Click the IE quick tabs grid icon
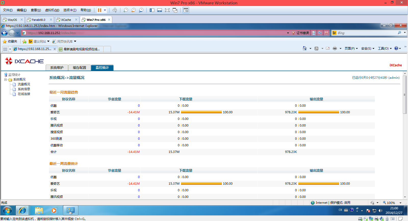The height and width of the screenshot is (221, 408). 5,49
